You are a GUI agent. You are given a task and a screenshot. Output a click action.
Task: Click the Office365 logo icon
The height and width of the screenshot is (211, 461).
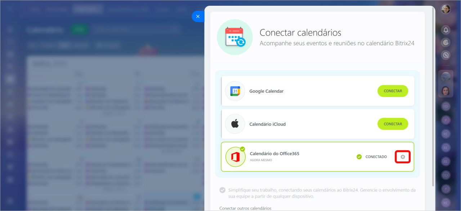point(235,157)
